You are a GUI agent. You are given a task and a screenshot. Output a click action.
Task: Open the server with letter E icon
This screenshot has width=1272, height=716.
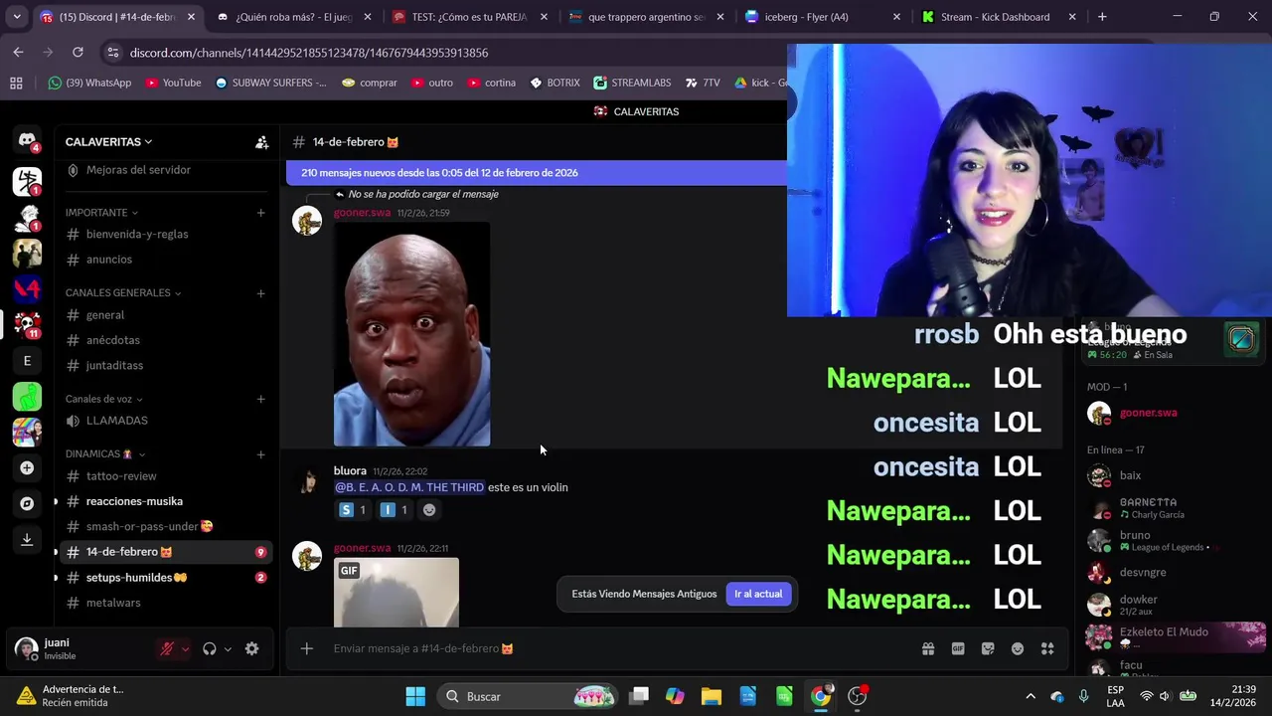click(x=27, y=361)
